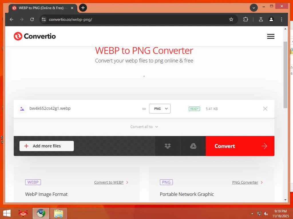The width and height of the screenshot is (293, 219).
Task: Click the purple PNG format badge
Action: [x=166, y=182]
